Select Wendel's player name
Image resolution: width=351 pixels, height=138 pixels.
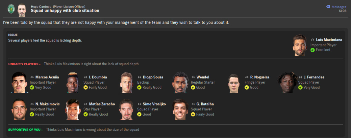click(203, 77)
